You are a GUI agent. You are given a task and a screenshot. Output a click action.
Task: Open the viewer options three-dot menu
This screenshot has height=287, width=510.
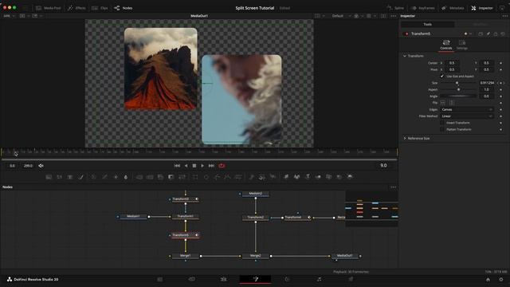point(393,16)
